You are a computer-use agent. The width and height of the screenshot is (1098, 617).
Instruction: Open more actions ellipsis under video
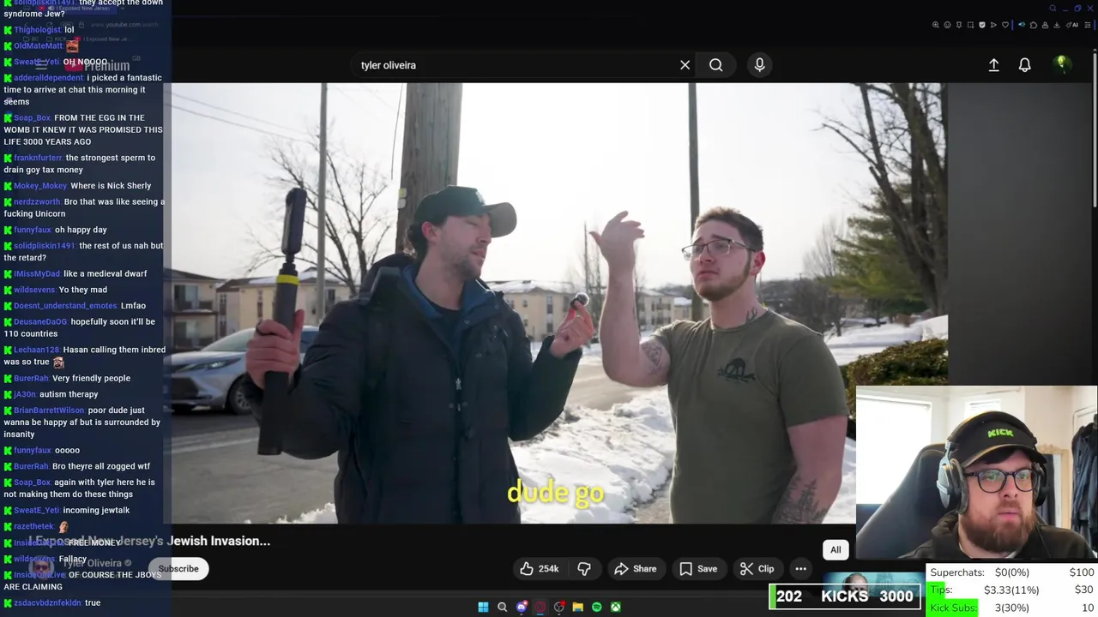(x=800, y=569)
